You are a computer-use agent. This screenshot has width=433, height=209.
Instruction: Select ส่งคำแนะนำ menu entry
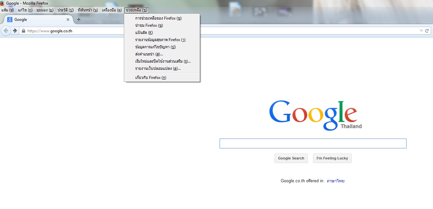click(162, 54)
